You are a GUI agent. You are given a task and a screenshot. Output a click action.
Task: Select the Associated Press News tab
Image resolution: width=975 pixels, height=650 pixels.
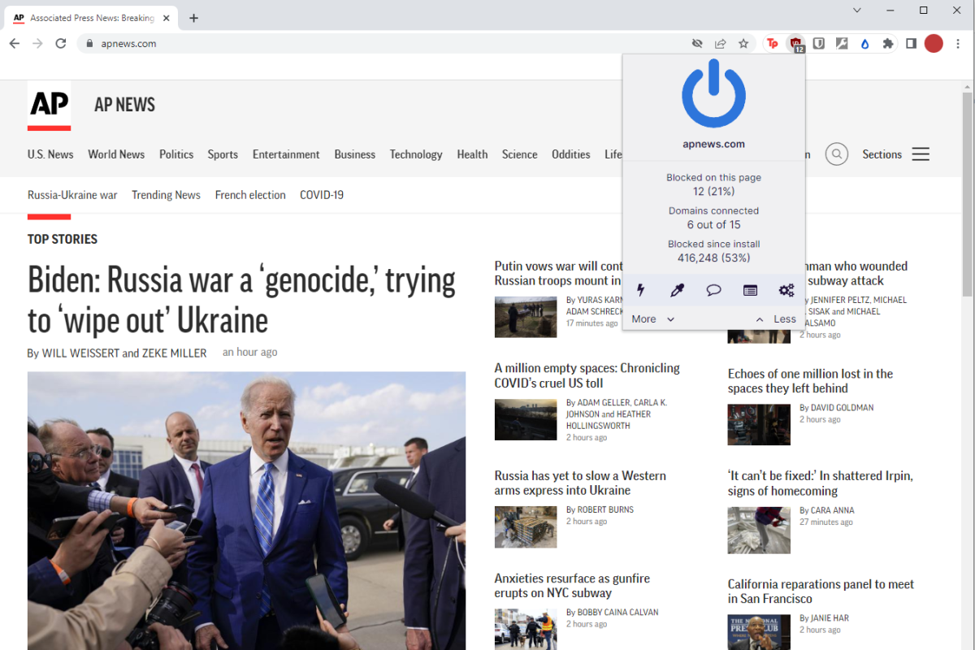92,18
